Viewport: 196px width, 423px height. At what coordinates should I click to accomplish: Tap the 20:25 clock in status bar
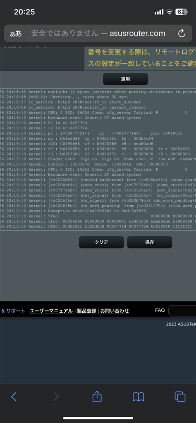coord(24,12)
